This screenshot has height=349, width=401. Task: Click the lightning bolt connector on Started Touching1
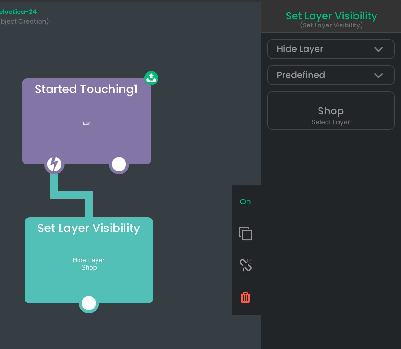point(54,164)
